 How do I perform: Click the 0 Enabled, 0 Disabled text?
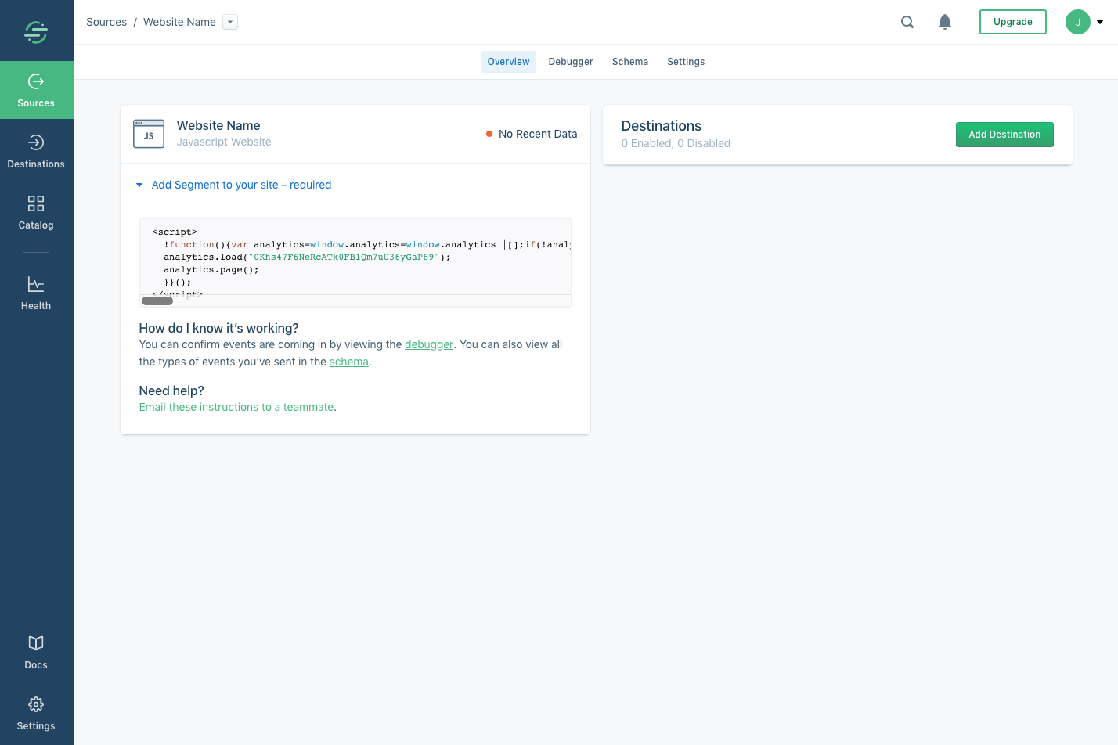pyautogui.click(x=676, y=143)
